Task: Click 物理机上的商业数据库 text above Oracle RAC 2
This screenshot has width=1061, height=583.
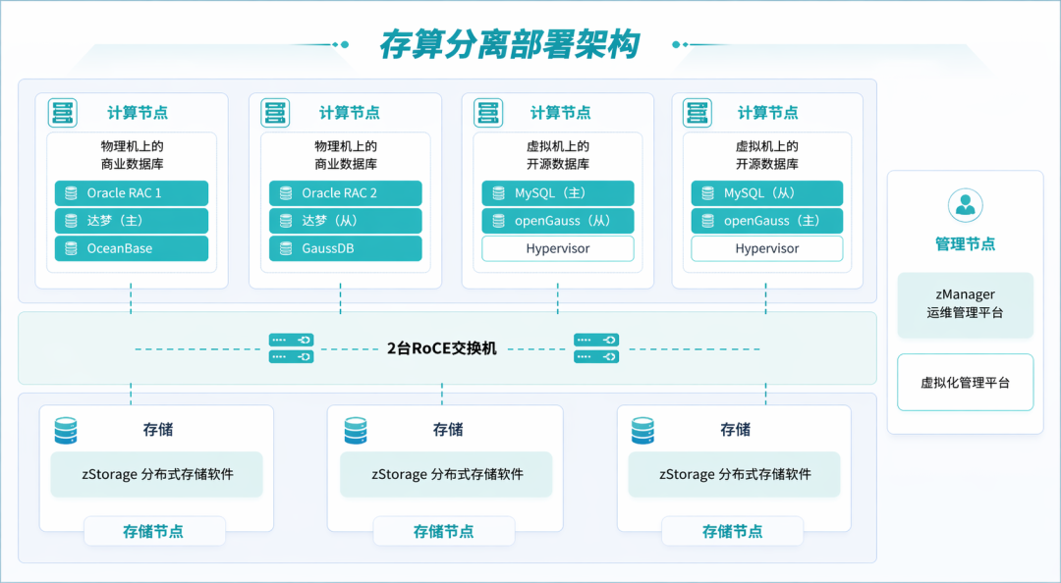Action: pyautogui.click(x=346, y=155)
